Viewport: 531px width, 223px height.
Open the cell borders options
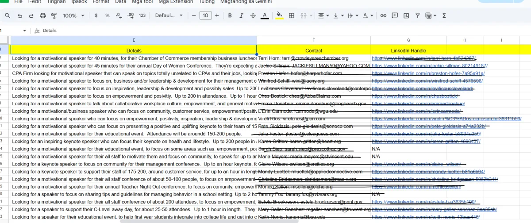pos(292,15)
